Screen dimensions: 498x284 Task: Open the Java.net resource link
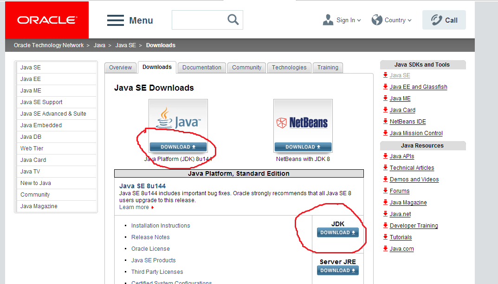[x=400, y=214]
